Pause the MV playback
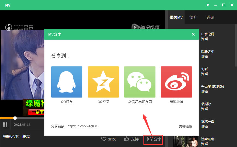 (5, 125)
